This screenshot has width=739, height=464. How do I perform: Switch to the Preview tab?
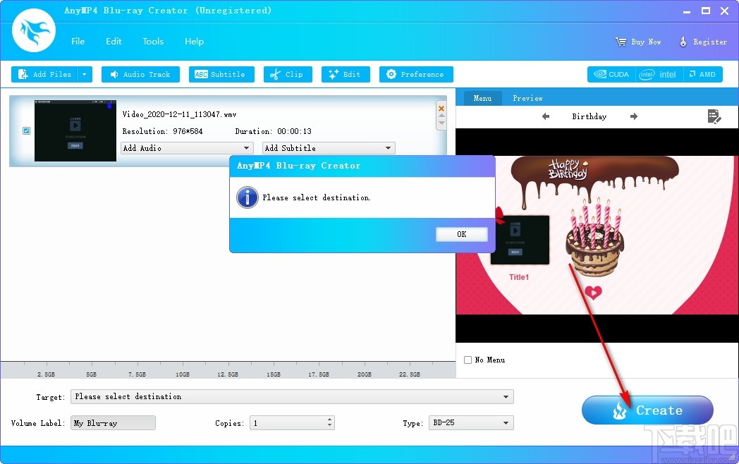(x=527, y=98)
